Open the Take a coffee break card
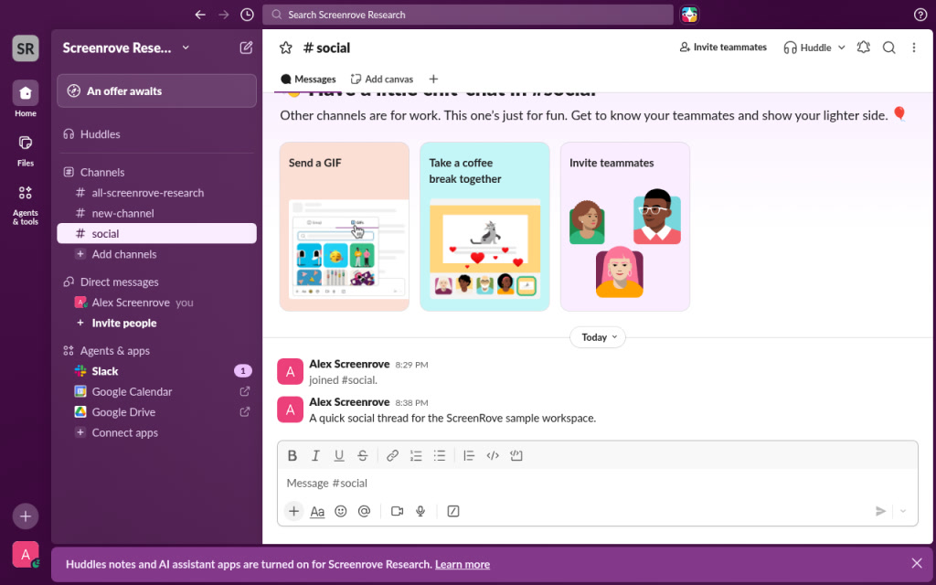936x585 pixels. click(x=484, y=227)
